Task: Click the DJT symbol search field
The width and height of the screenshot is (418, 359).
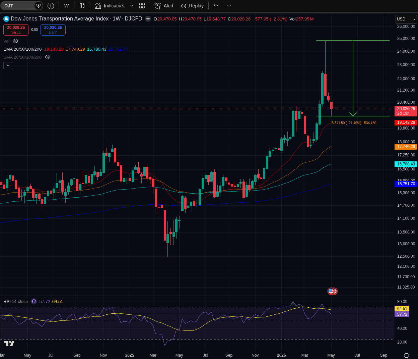Action: click(x=18, y=6)
